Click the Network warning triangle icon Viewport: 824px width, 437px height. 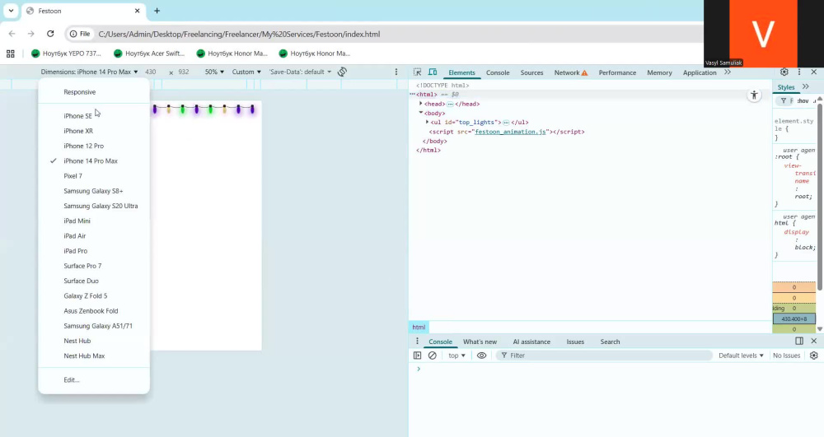point(584,73)
